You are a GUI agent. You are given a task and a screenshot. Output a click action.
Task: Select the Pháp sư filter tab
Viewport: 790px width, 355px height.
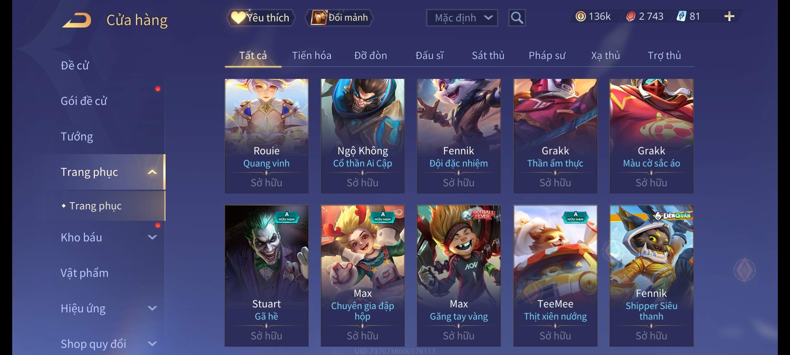pos(547,56)
